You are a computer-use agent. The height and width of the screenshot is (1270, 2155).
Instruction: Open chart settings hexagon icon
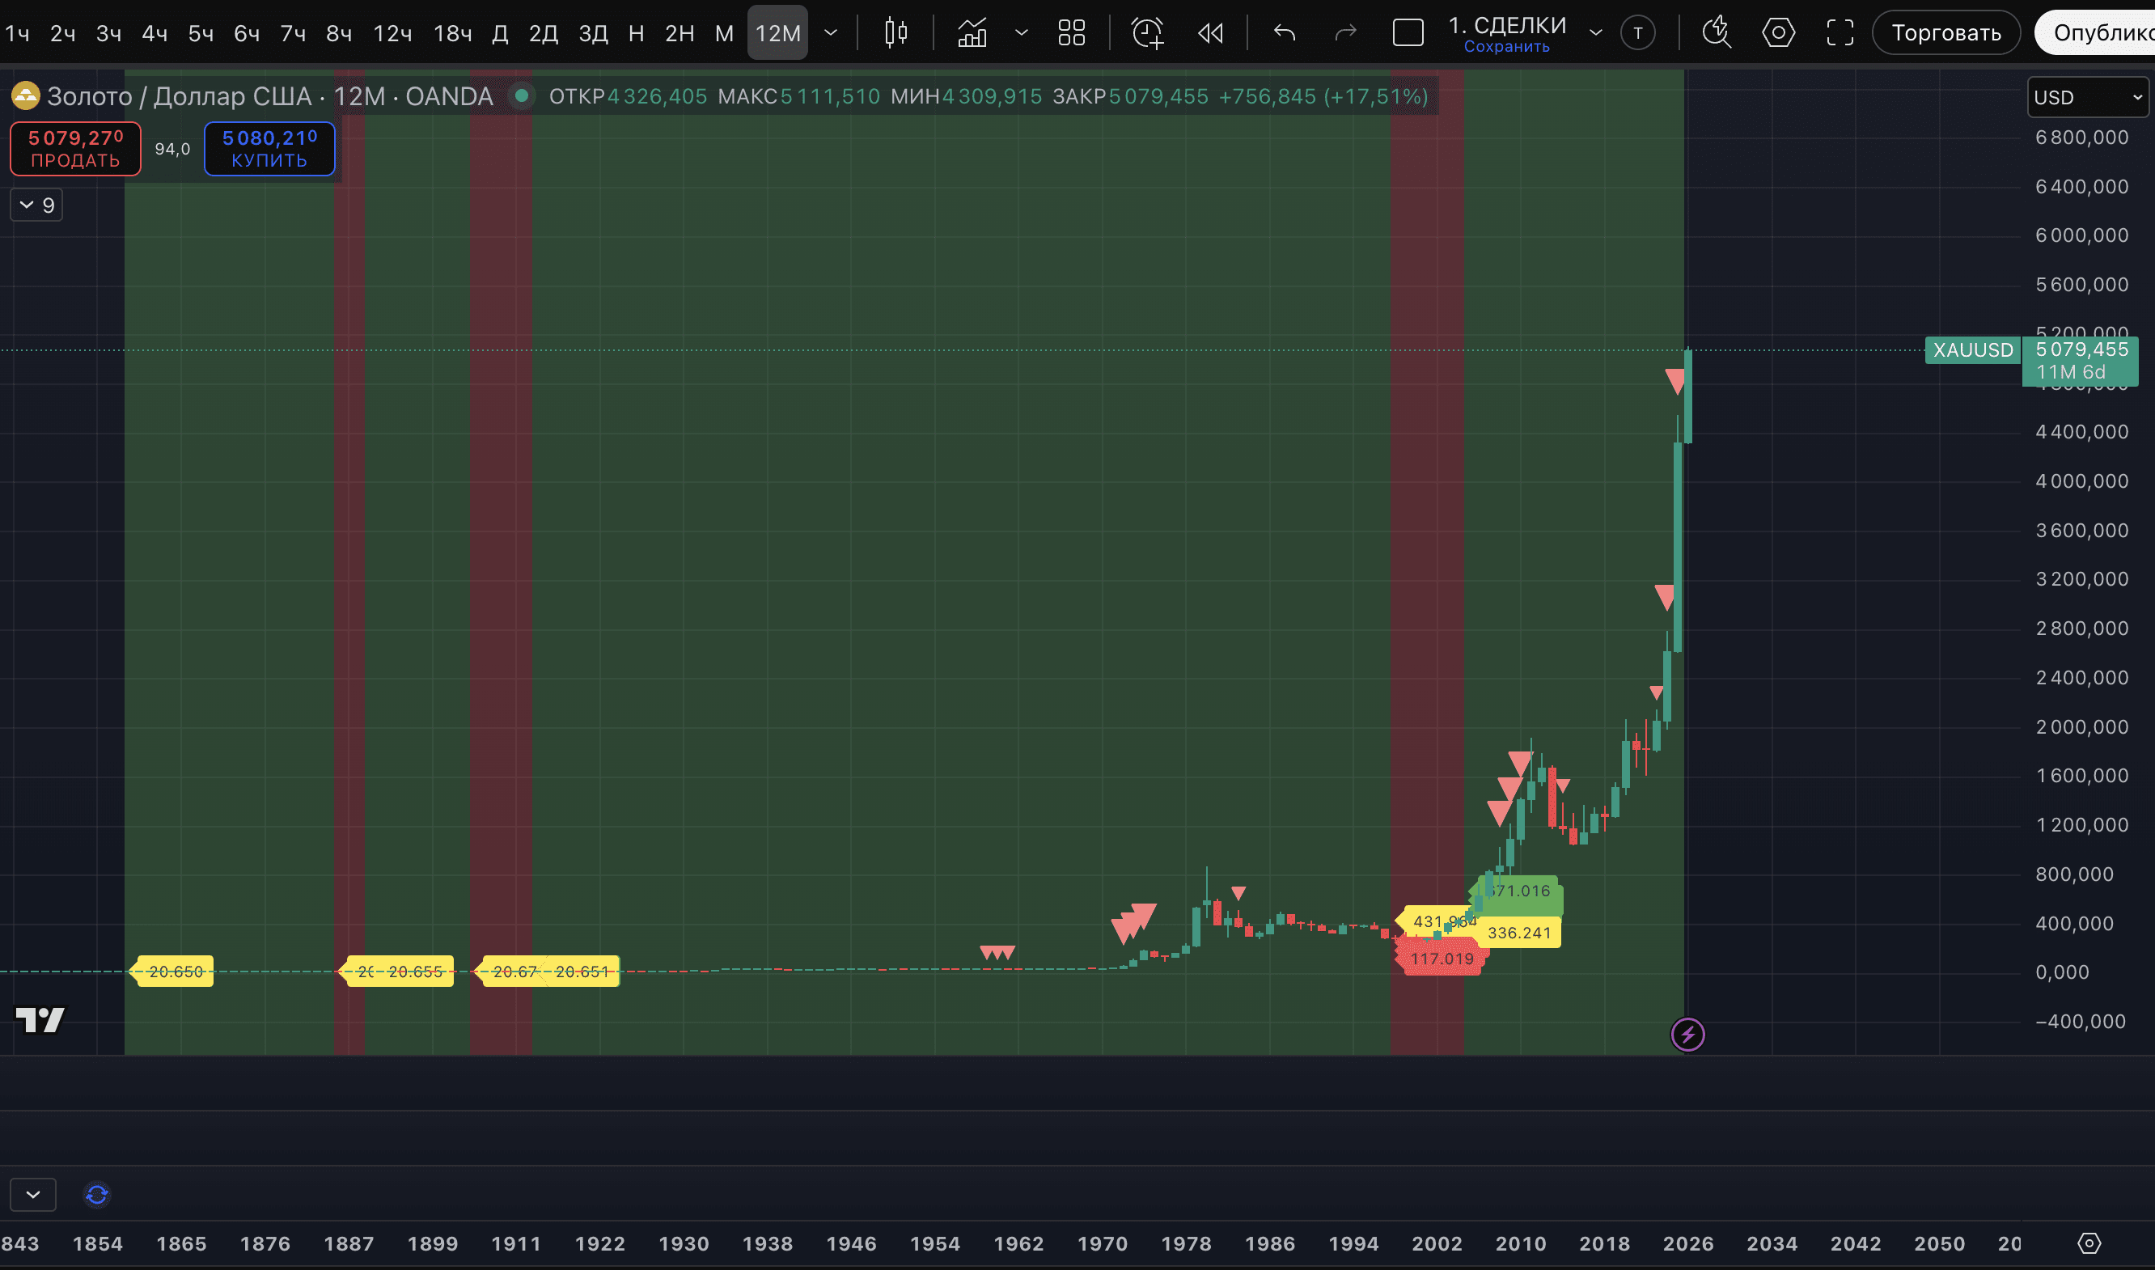1777,33
